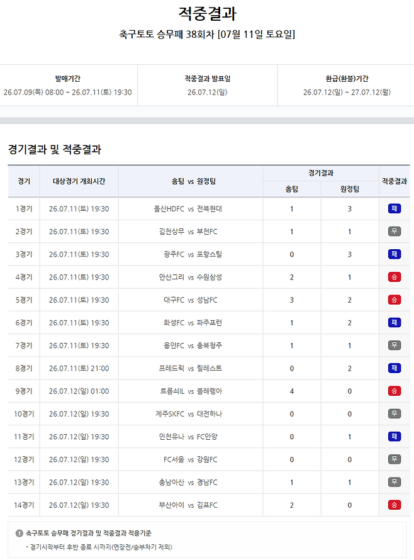The image size is (414, 560).
Task: Select the 충남아산 vs 경남FC match
Action: coord(188,483)
